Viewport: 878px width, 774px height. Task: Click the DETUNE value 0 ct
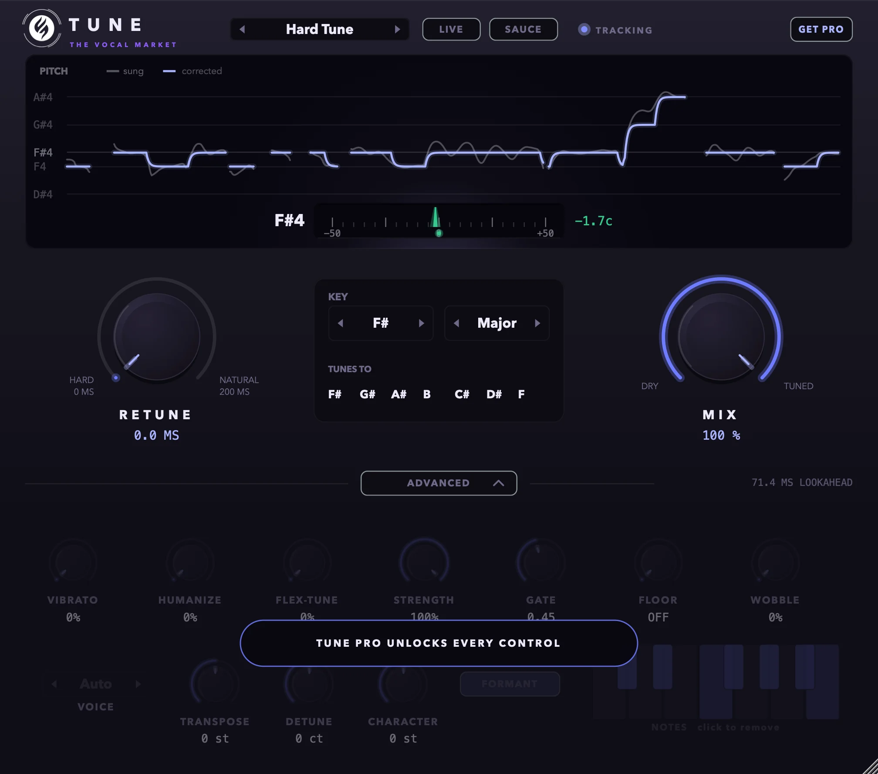point(309,738)
